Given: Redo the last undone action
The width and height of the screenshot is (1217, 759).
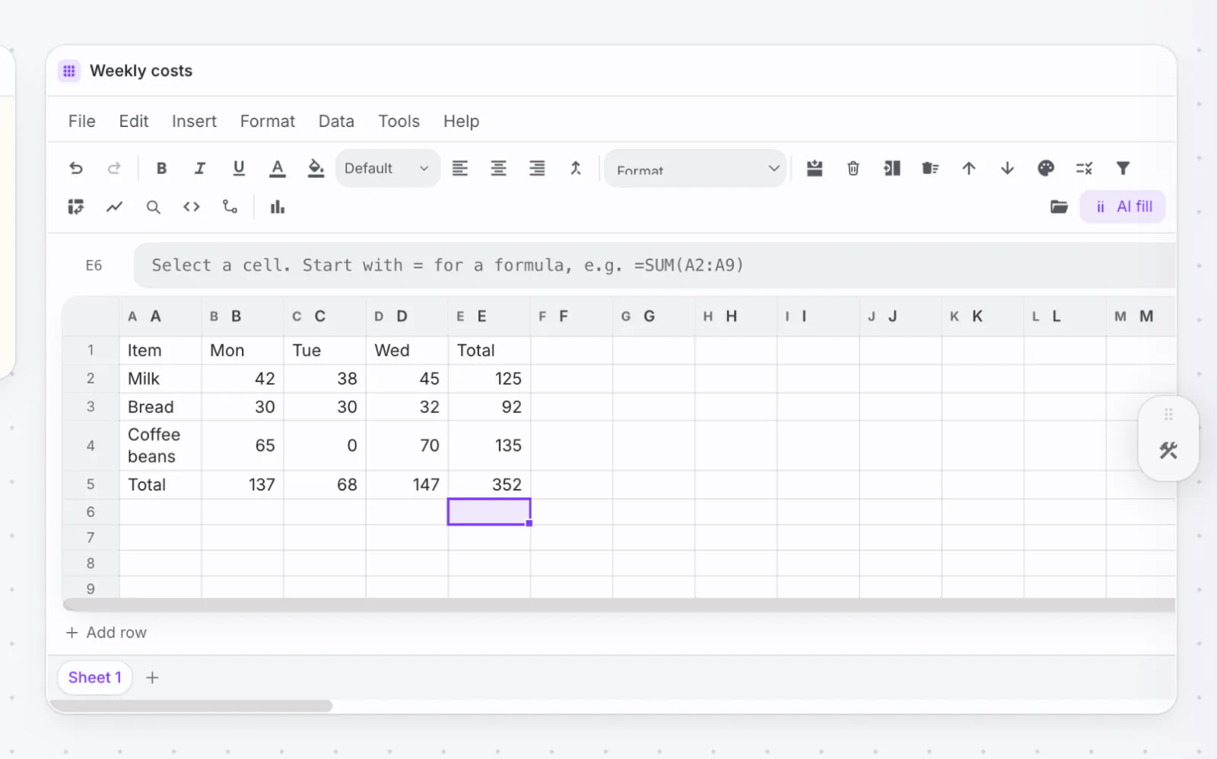Looking at the screenshot, I should tap(114, 168).
